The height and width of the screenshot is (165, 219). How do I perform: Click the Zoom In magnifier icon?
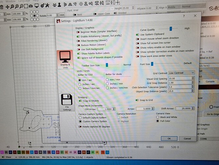point(17,6)
